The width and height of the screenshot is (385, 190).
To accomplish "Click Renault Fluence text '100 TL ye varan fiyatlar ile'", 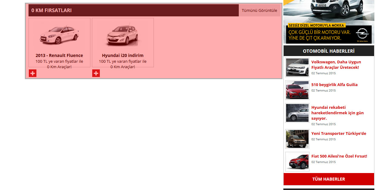I will pyautogui.click(x=59, y=61).
